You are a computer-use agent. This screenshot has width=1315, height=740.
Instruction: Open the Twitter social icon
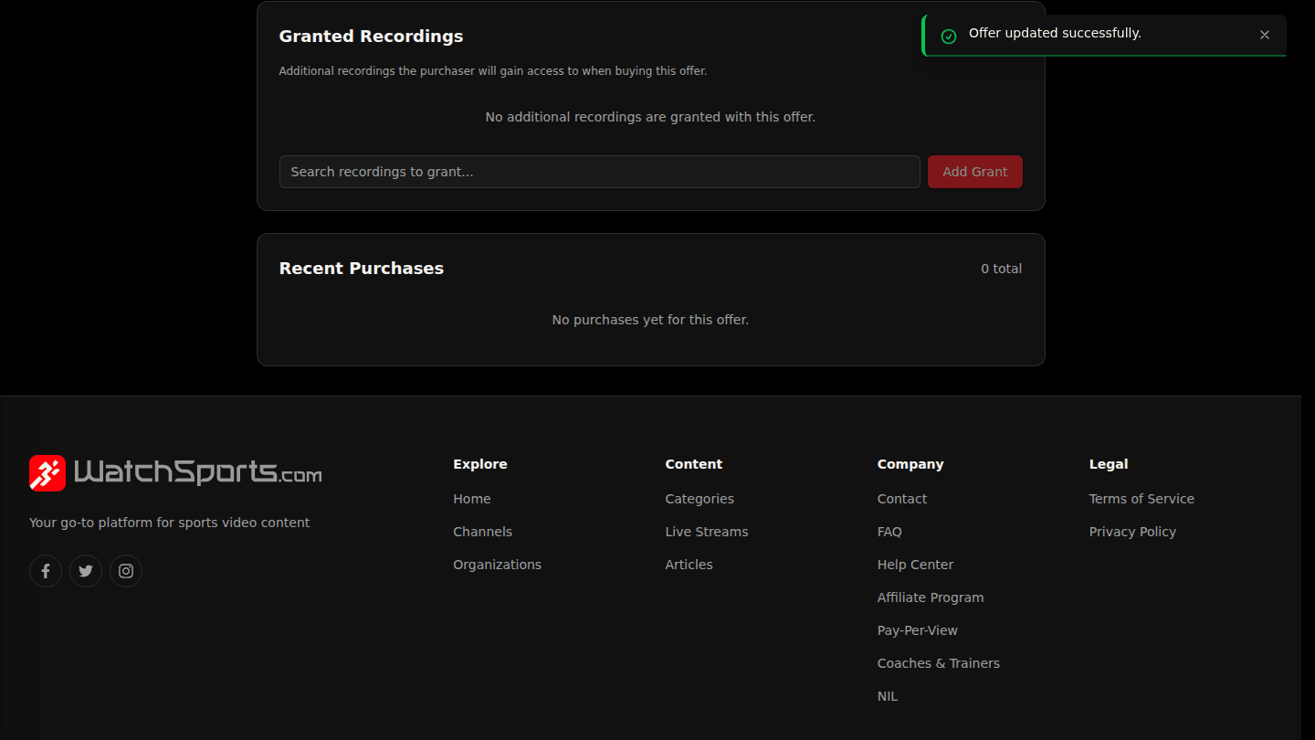coord(86,571)
